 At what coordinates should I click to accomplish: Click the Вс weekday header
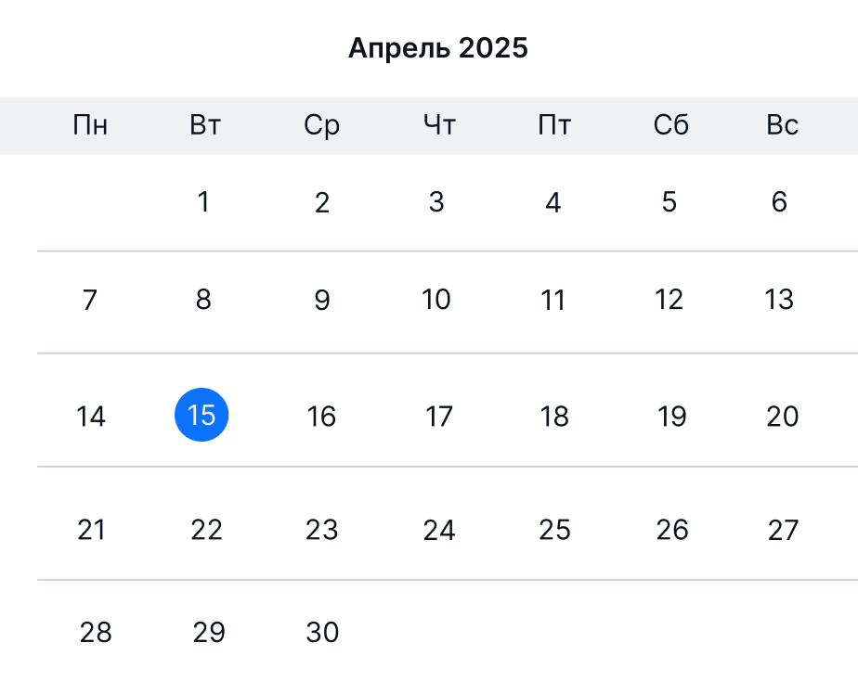[783, 125]
